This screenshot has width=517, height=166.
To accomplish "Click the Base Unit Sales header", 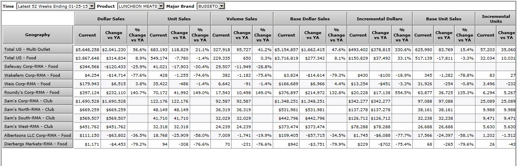I will click(x=444, y=19).
